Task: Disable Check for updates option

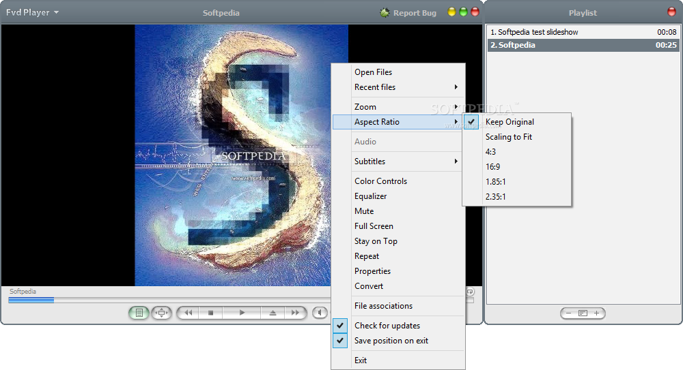Action: point(398,326)
